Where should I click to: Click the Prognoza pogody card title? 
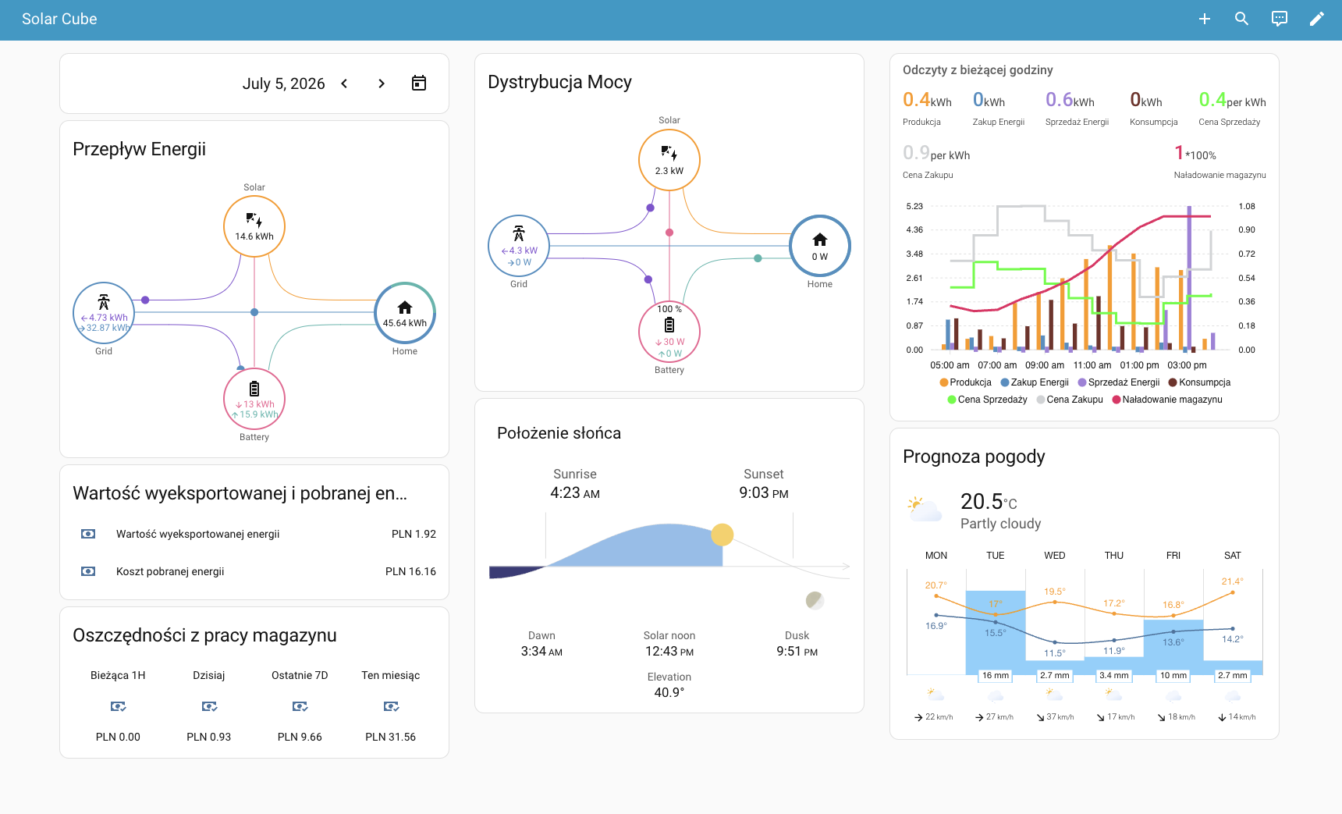[x=974, y=457]
